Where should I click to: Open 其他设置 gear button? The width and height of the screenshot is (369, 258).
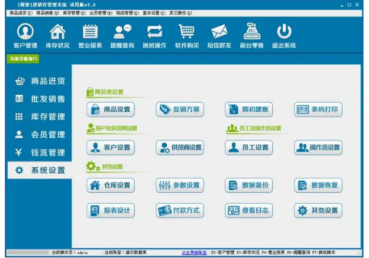pyautogui.click(x=318, y=211)
